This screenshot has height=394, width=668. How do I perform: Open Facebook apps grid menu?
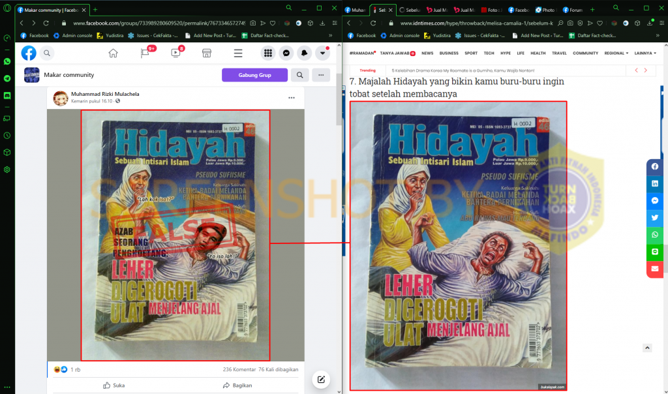point(268,53)
